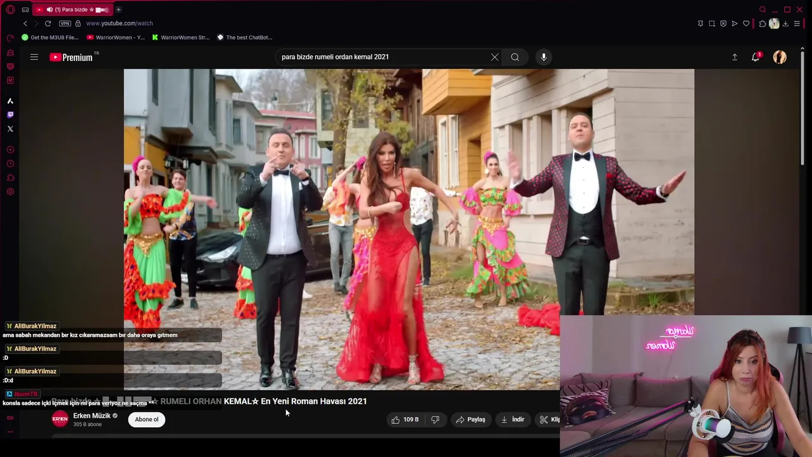Image resolution: width=812 pixels, height=457 pixels.
Task: Open Get the M3U8 File bookmark
Action: pos(50,37)
